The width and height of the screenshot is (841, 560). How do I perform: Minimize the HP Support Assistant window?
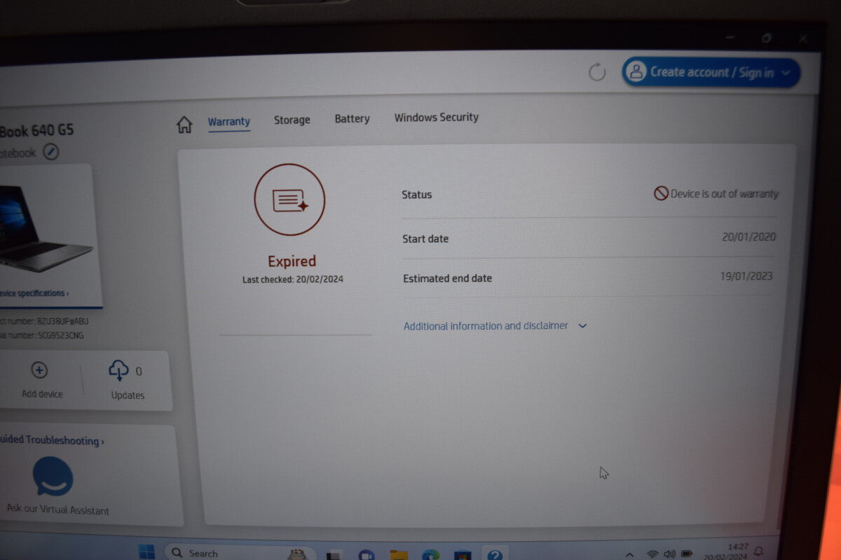[731, 36]
